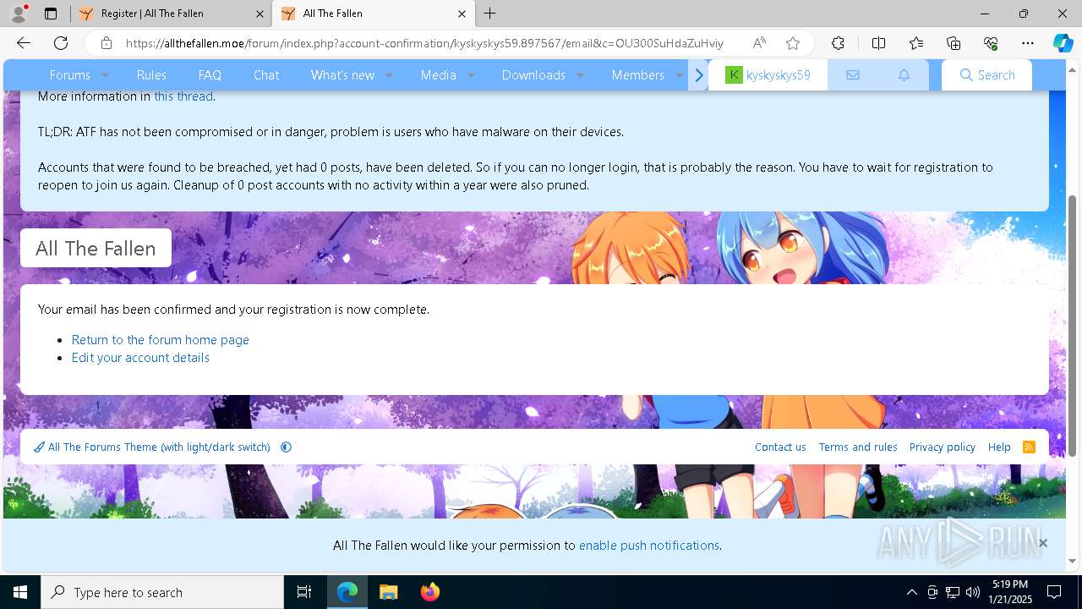Click the taskbar search box
The width and height of the screenshot is (1082, 609).
162,592
